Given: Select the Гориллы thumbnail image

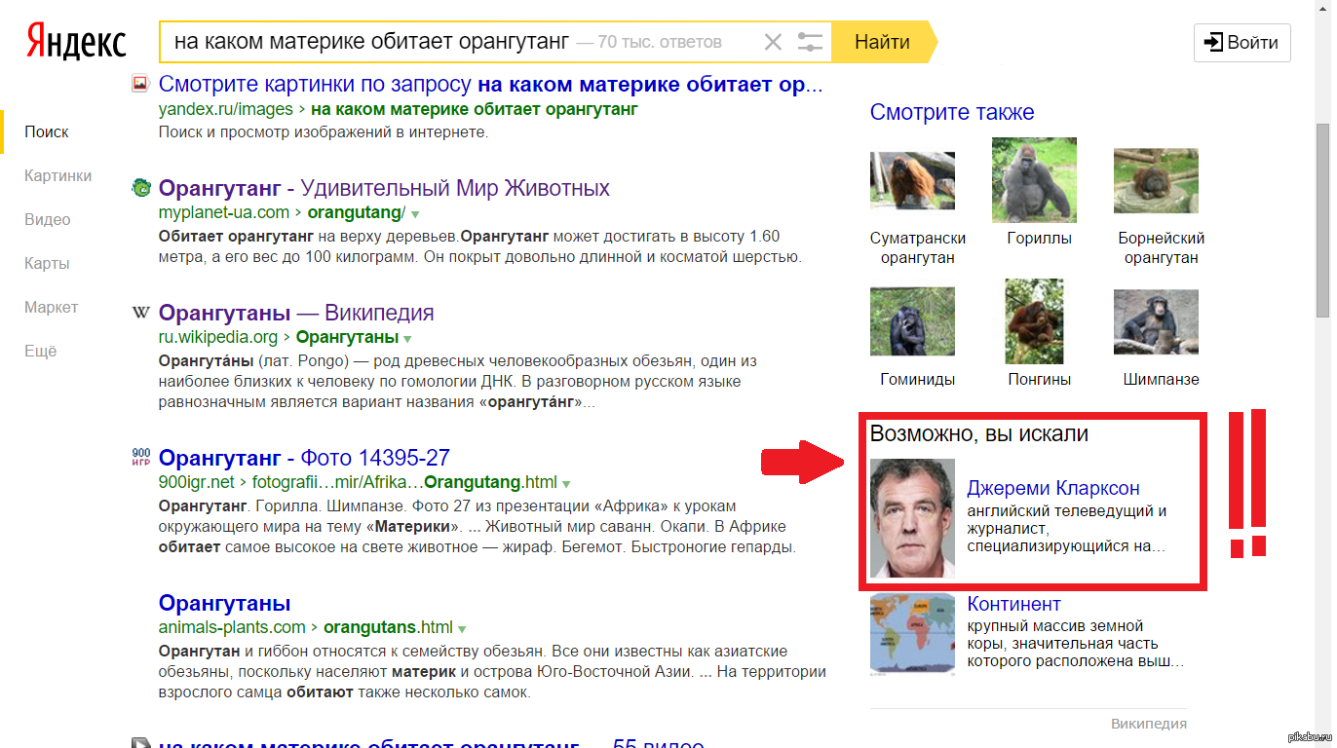Looking at the screenshot, I should (1034, 180).
